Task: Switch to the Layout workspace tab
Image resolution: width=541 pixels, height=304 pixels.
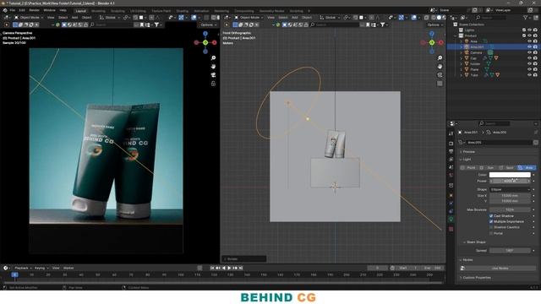Action: [81, 11]
